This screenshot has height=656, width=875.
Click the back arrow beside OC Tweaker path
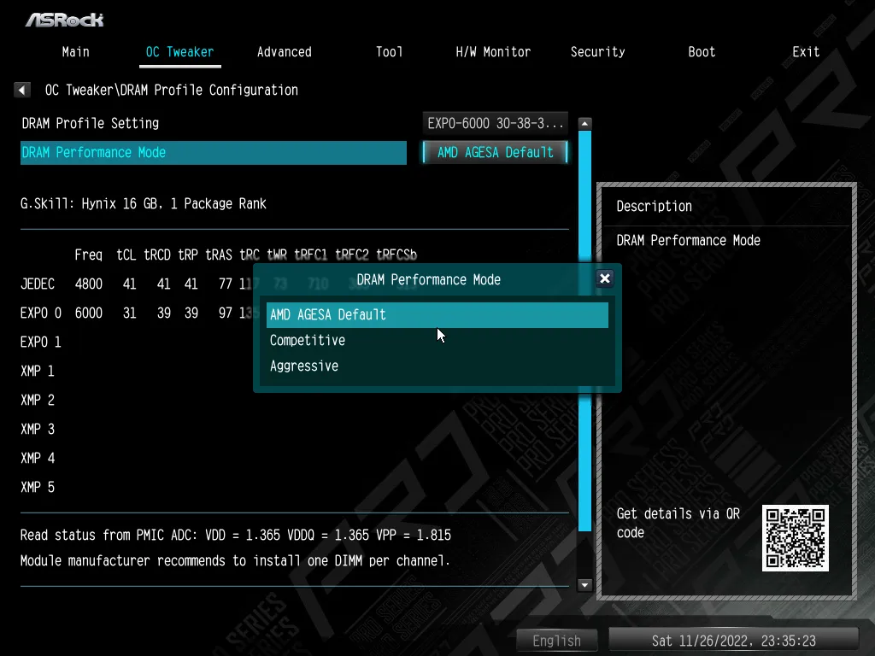pyautogui.click(x=21, y=90)
